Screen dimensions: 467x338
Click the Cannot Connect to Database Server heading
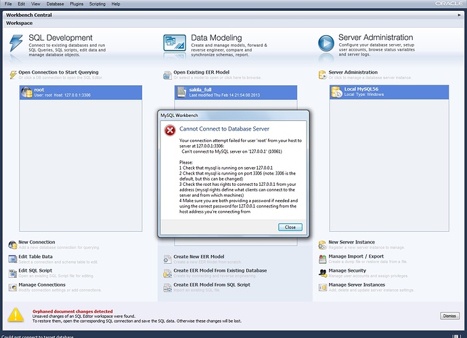(224, 129)
